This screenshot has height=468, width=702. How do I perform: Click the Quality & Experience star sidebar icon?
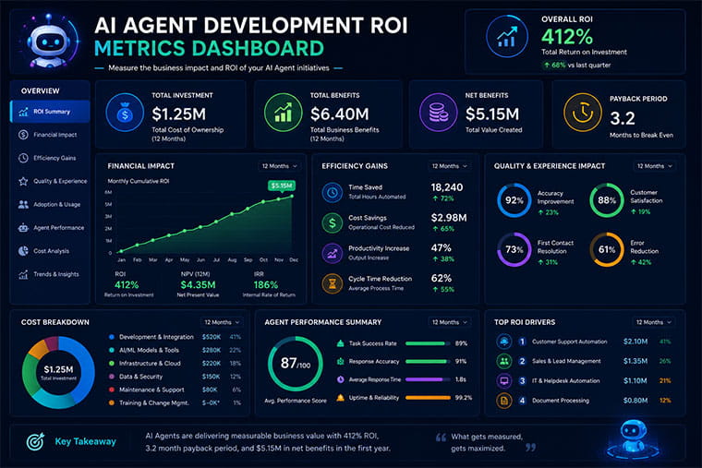(23, 181)
